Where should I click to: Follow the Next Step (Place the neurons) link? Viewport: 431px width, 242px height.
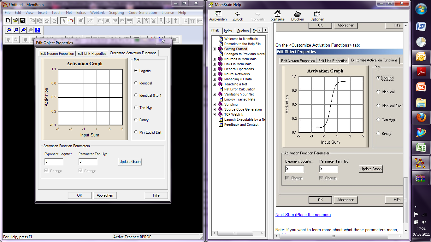pyautogui.click(x=303, y=215)
